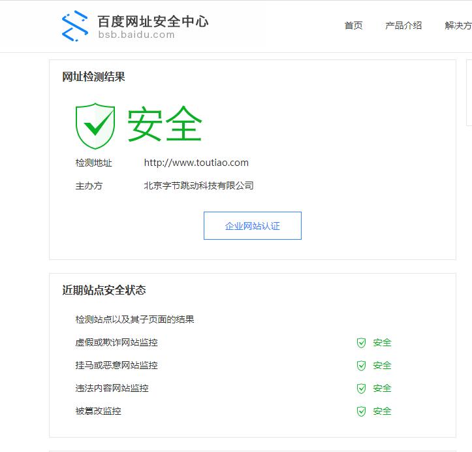This screenshot has height=452, width=472.
Task: Open the 解决方案 navigation item
Action: pyautogui.click(x=458, y=25)
